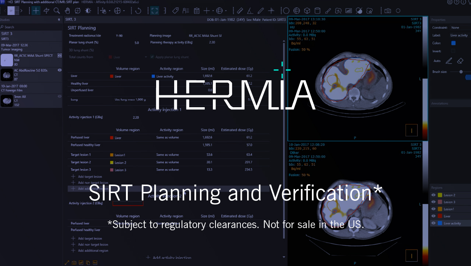
Task: Toggle visibility of Liver activity region
Action: click(x=433, y=223)
